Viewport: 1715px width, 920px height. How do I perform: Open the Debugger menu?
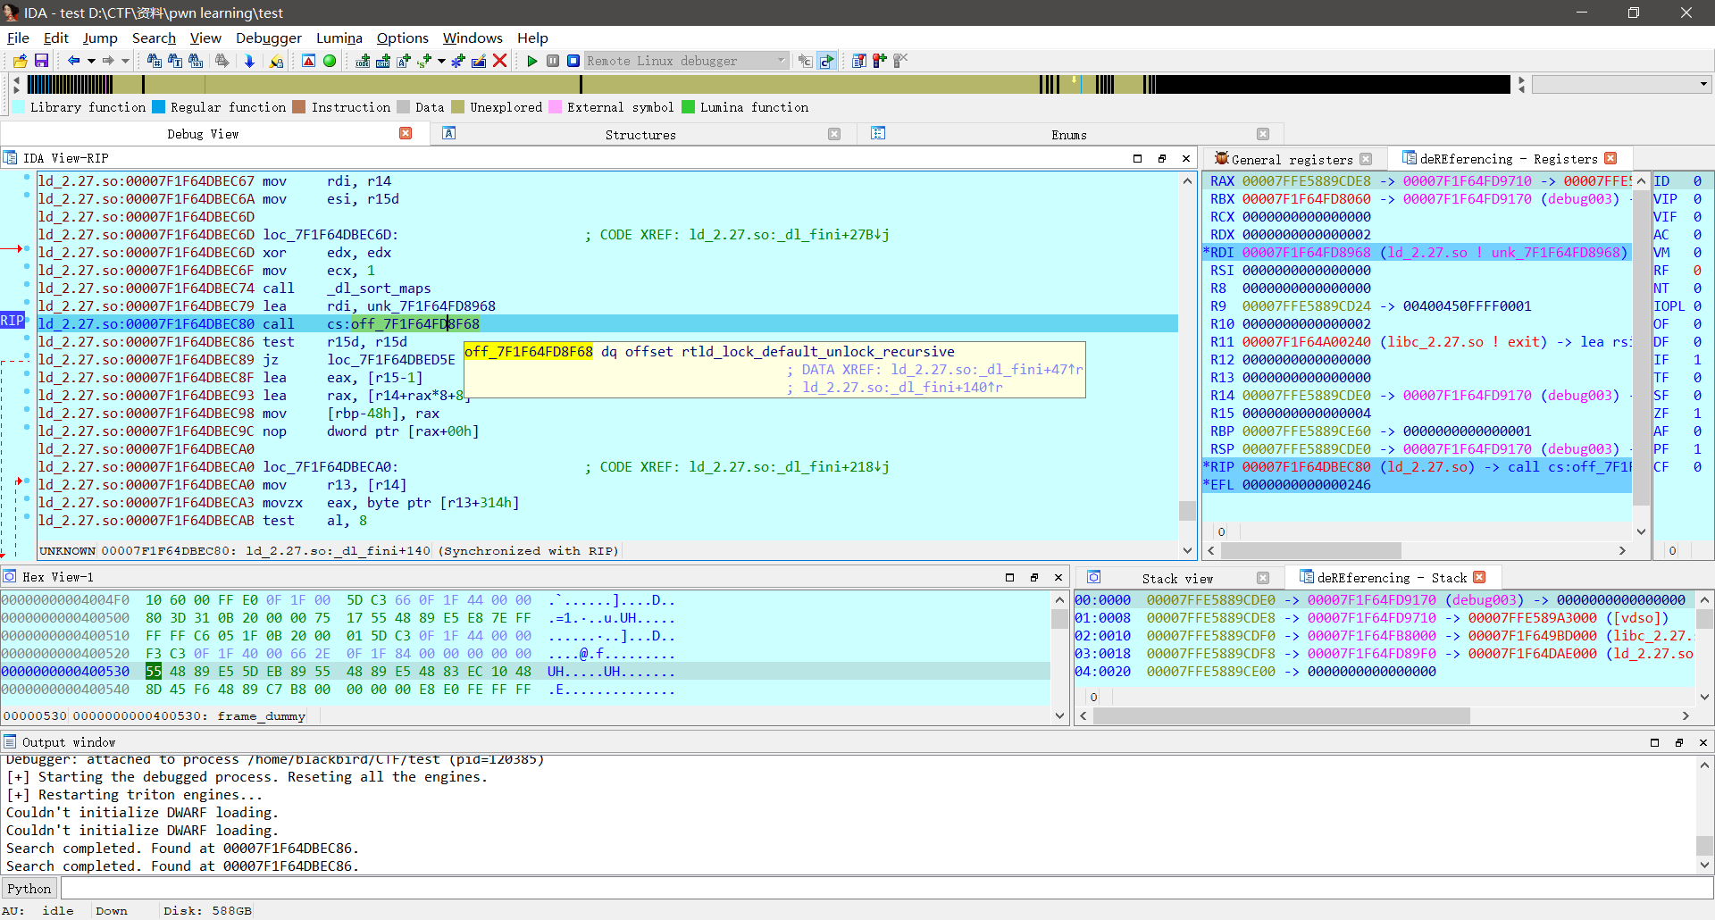click(269, 38)
